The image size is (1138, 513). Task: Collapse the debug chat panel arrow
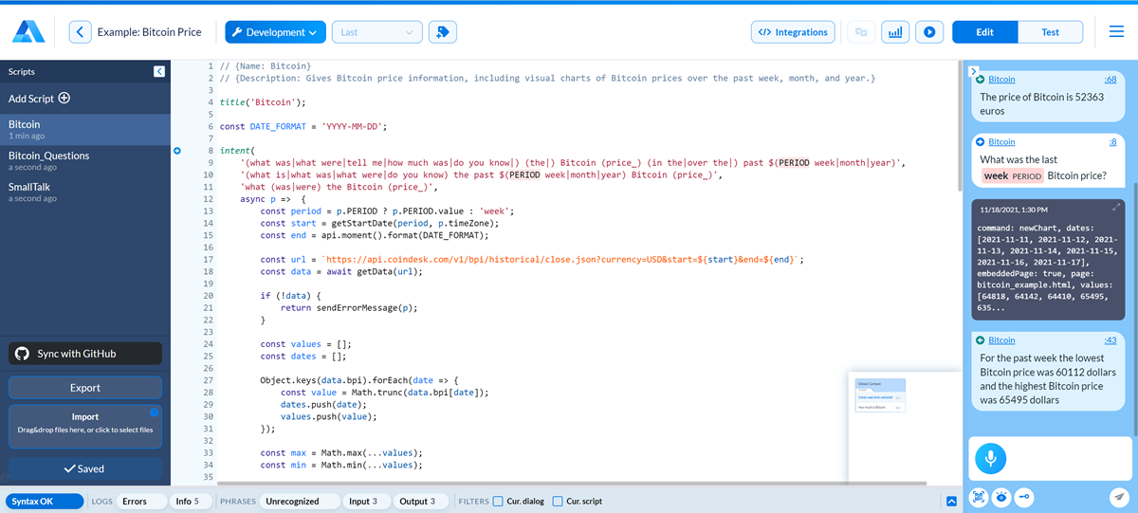973,71
